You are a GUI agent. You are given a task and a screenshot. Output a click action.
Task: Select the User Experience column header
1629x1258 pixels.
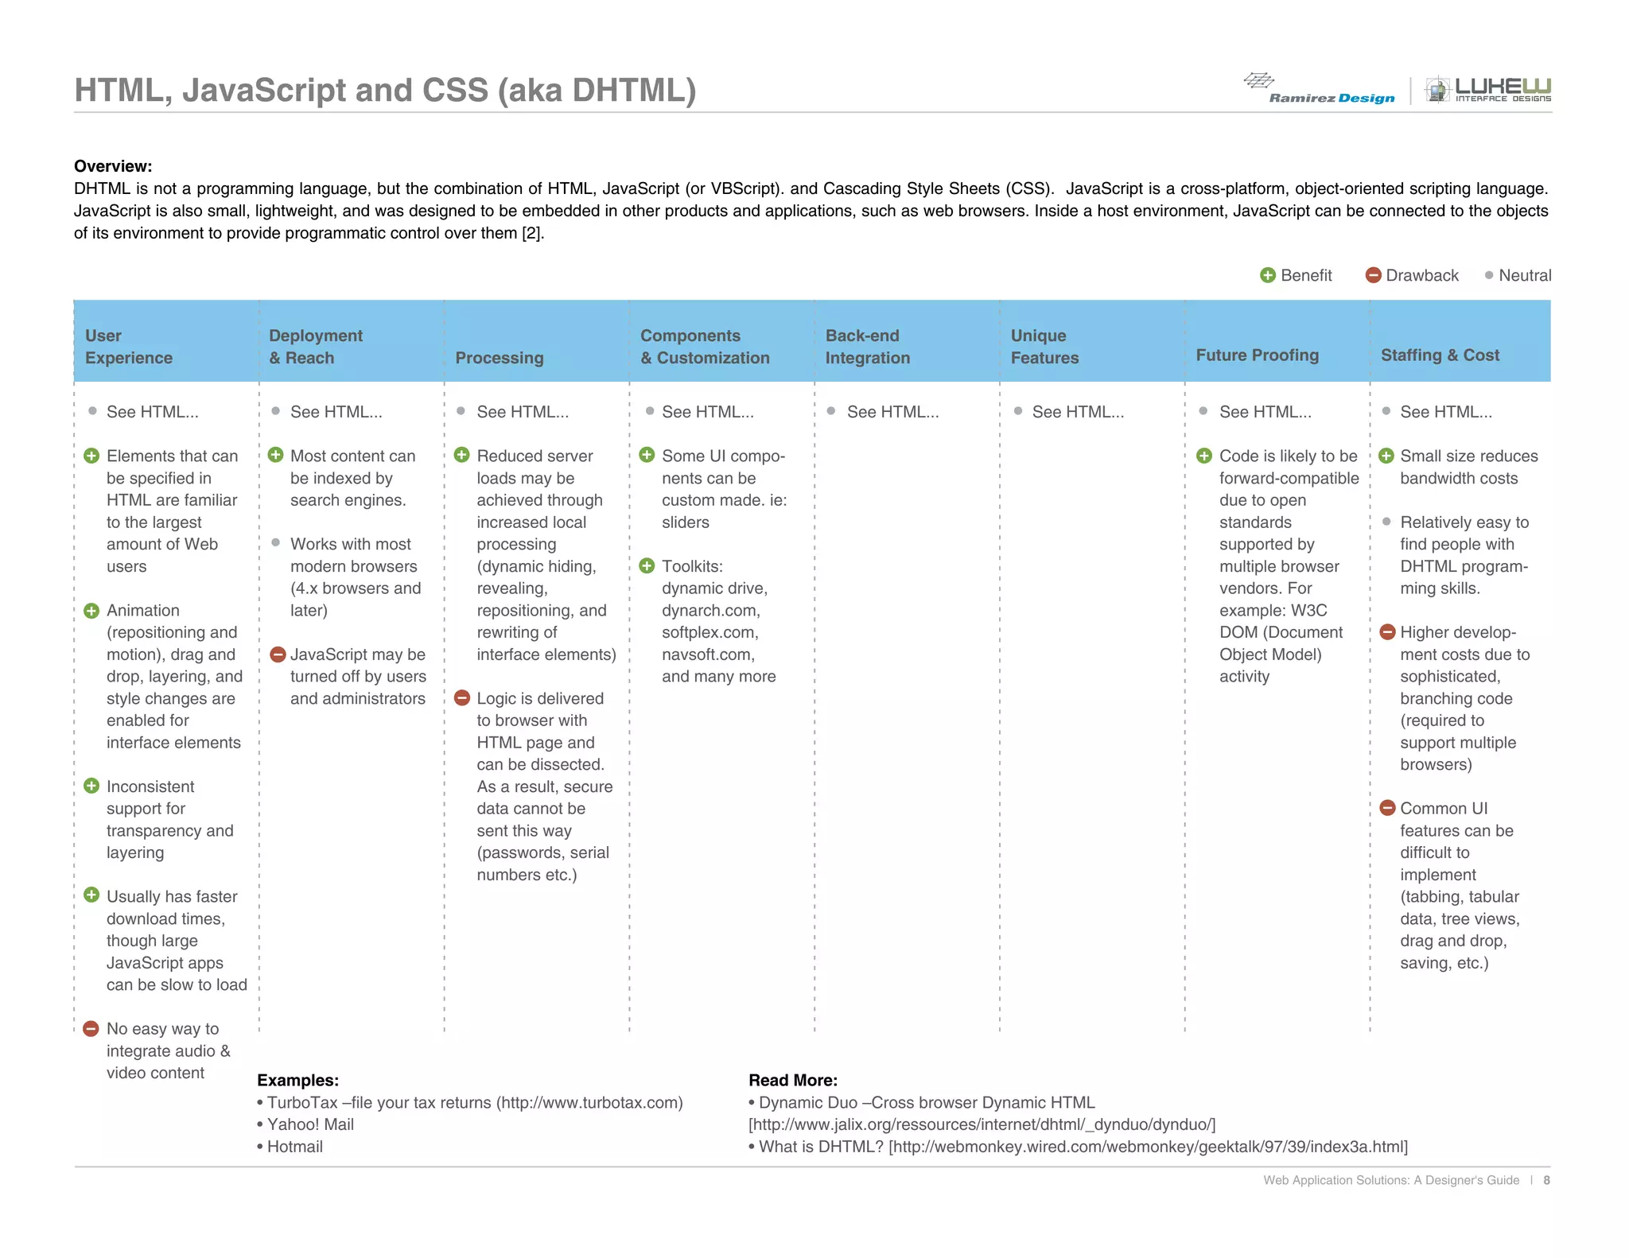pos(128,347)
